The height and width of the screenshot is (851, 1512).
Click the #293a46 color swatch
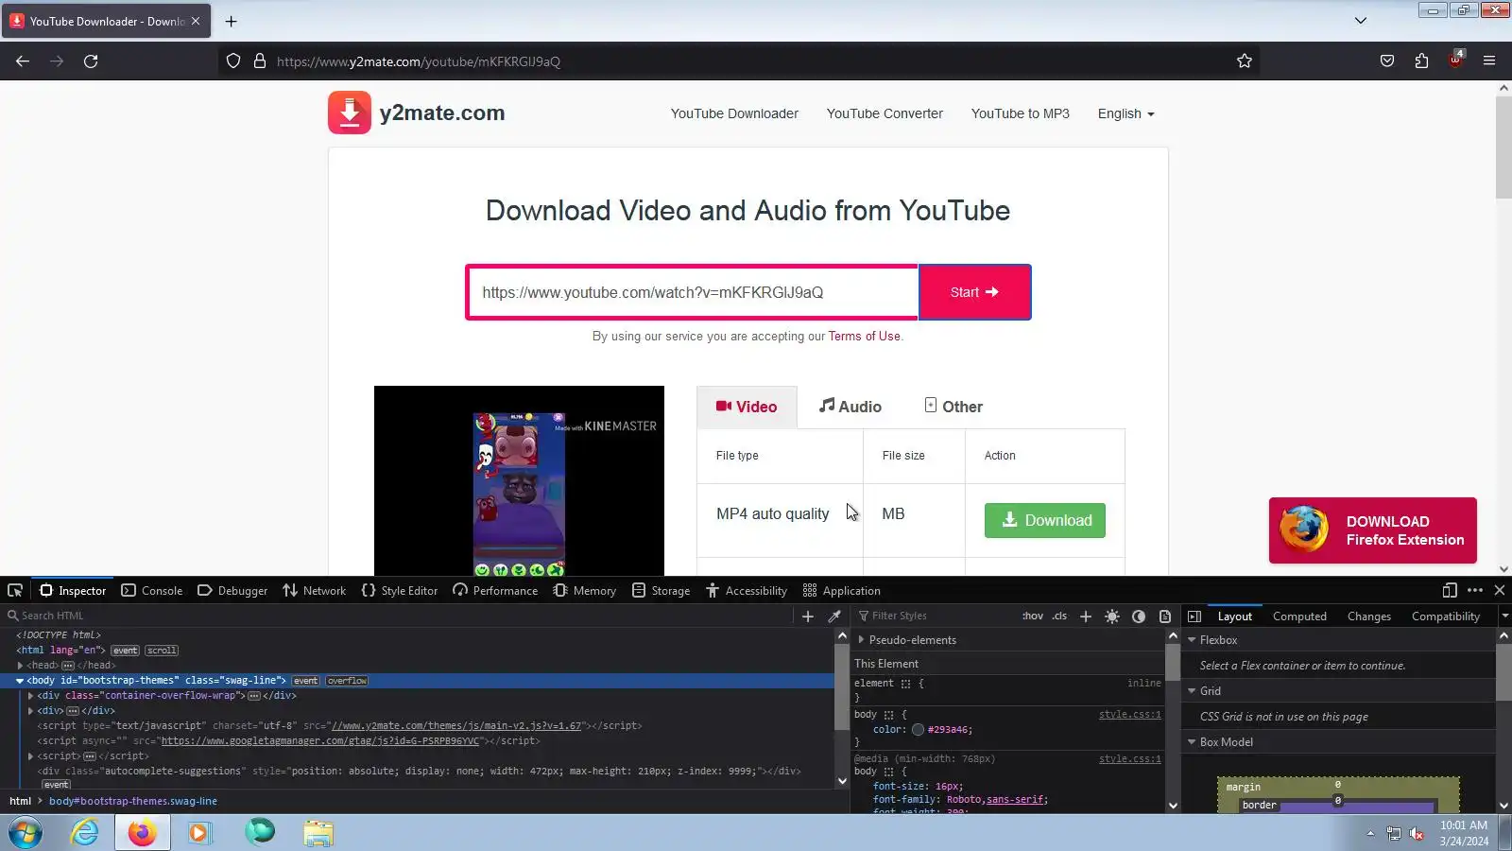coord(918,730)
